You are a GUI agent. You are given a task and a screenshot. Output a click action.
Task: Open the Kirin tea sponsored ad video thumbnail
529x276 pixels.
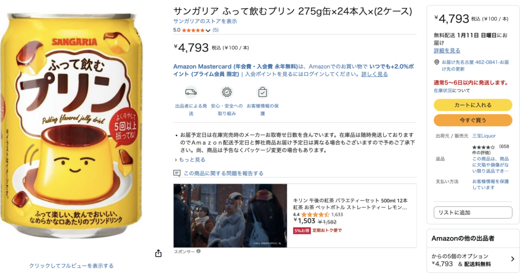[x=230, y=215]
